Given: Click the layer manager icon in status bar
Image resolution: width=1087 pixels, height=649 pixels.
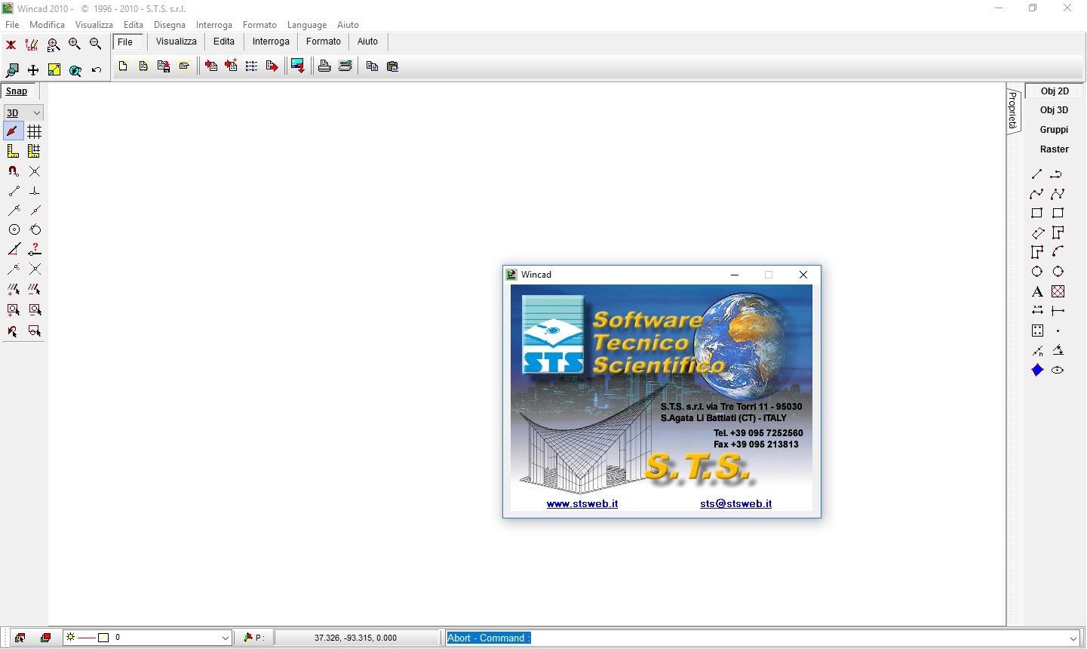Looking at the screenshot, I should tap(20, 638).
